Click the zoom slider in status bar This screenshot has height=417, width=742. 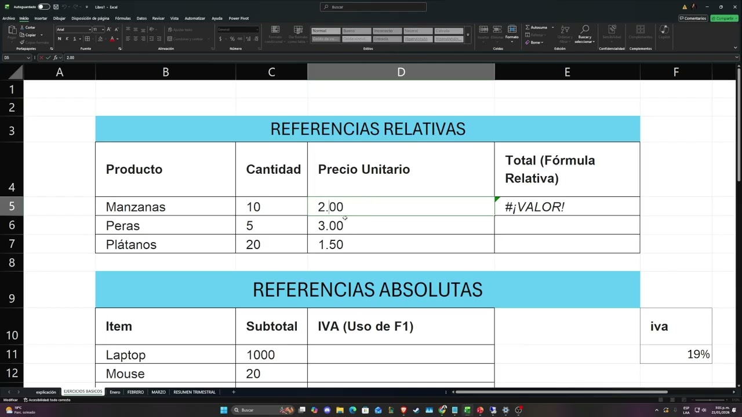pyautogui.click(x=710, y=400)
